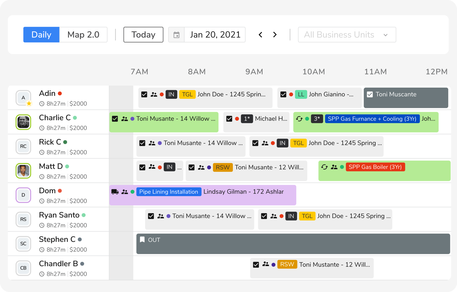Open the All Business Units dropdown
The height and width of the screenshot is (292, 457).
click(x=347, y=35)
